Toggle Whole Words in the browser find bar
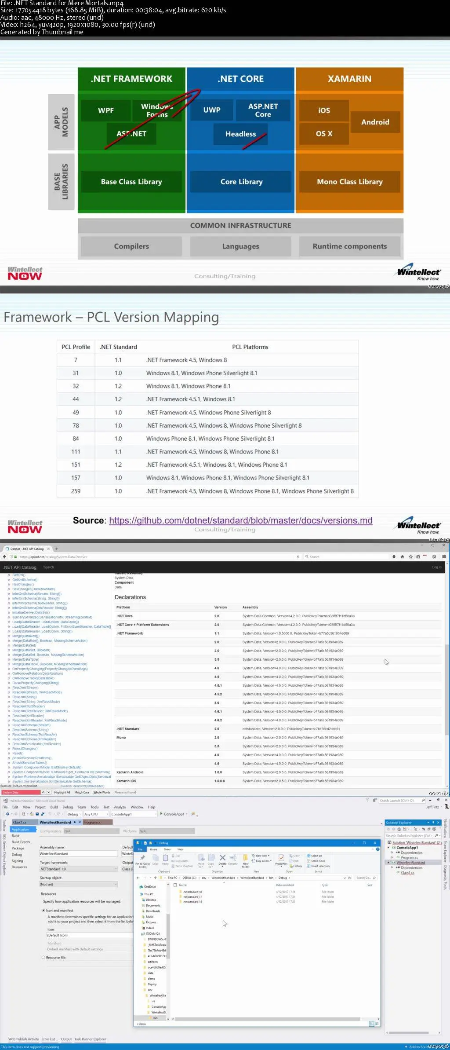The width and height of the screenshot is (450, 1050). coord(102,792)
